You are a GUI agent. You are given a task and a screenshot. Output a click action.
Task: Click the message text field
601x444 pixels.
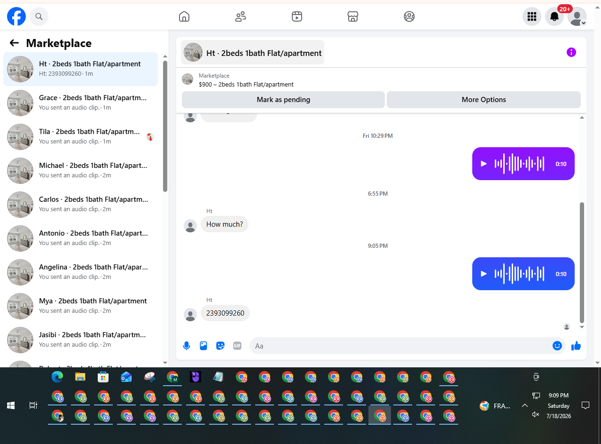point(399,346)
